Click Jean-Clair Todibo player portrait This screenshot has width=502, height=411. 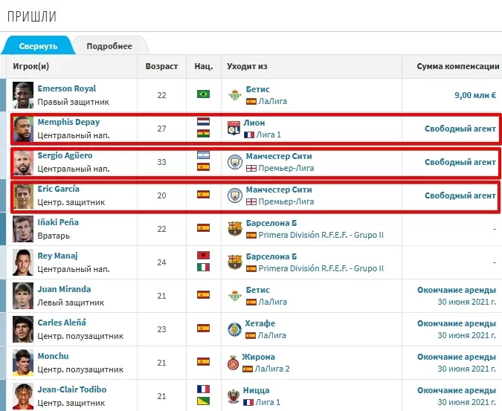click(24, 395)
